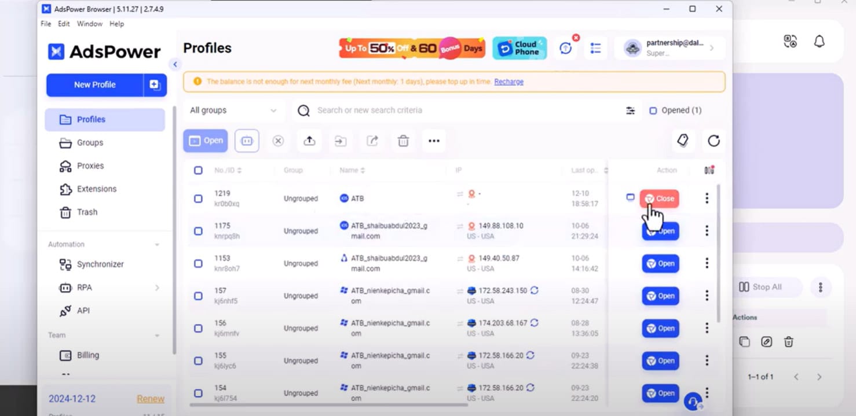Screen dimensions: 856x416
Task: Open profile 1153 browser
Action: tap(660, 263)
